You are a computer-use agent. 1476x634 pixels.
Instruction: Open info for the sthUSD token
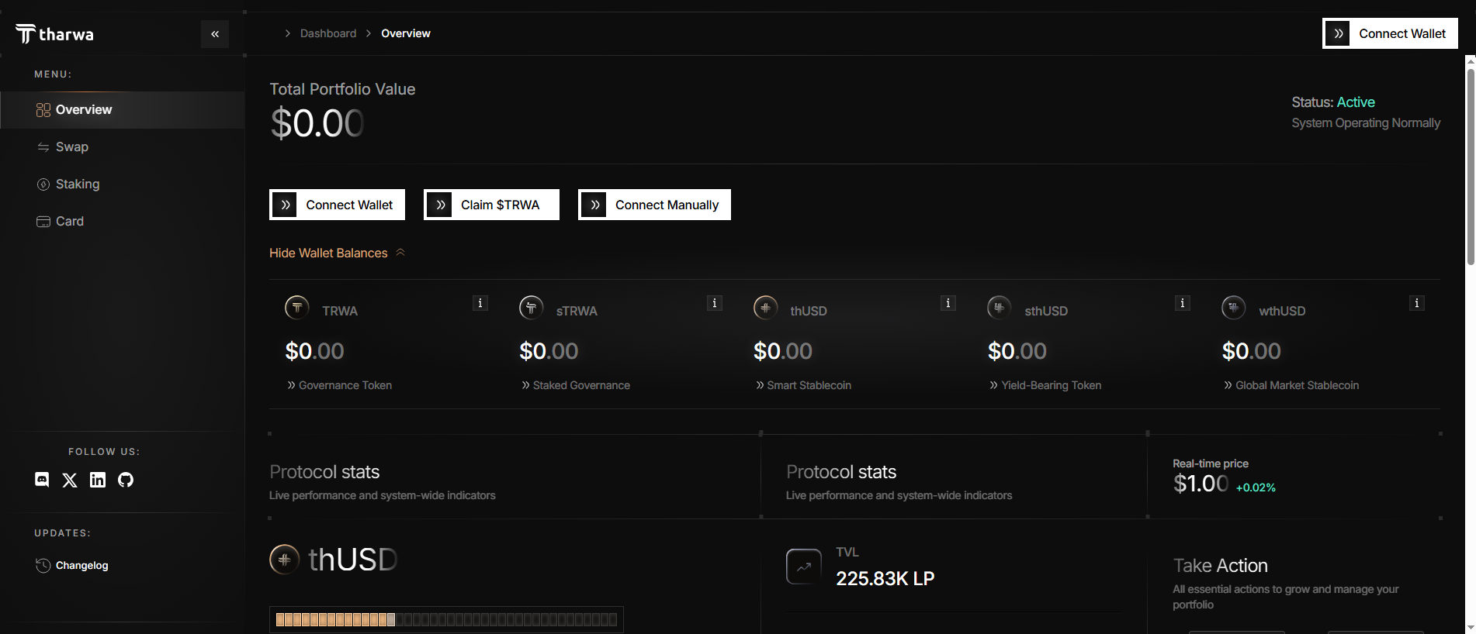pos(1183,303)
